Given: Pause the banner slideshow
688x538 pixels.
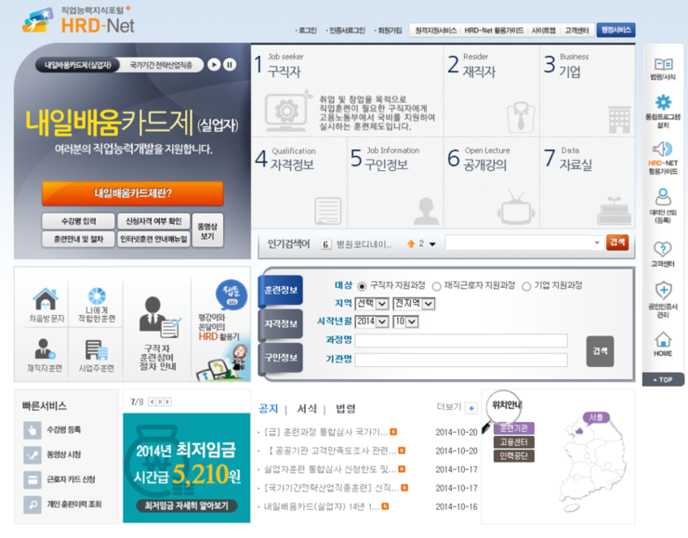Looking at the screenshot, I should 230,65.
